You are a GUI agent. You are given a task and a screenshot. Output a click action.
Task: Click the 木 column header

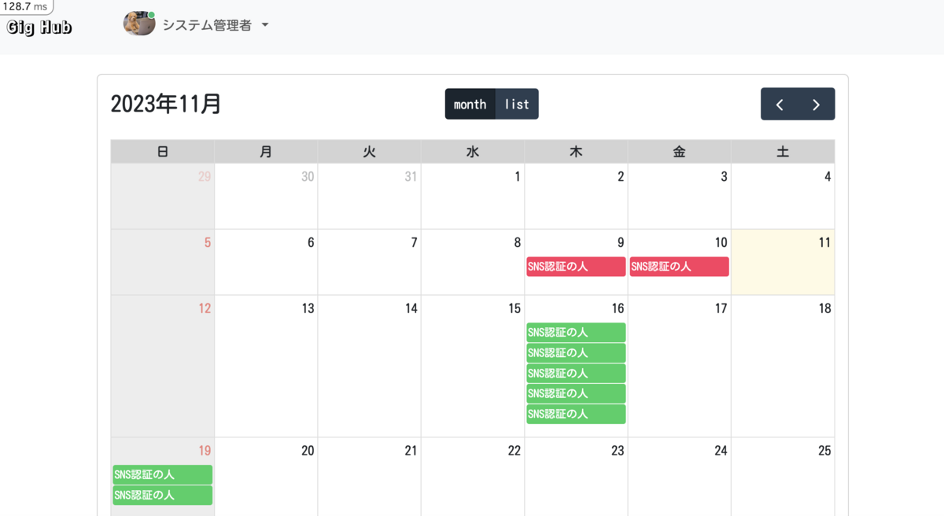click(576, 152)
